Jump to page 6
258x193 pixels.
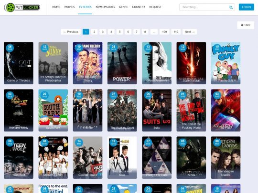(128, 32)
